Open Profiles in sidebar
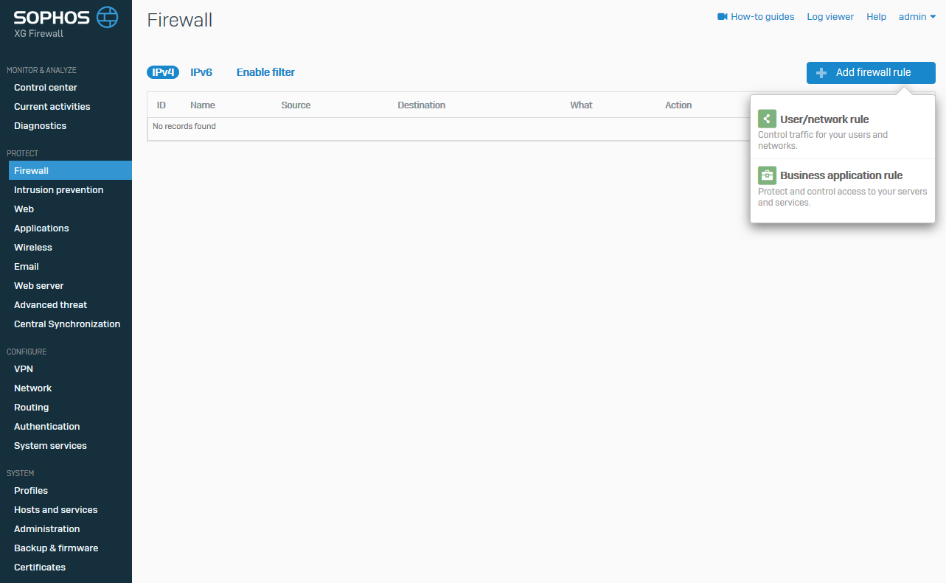The image size is (946, 583). click(31, 491)
